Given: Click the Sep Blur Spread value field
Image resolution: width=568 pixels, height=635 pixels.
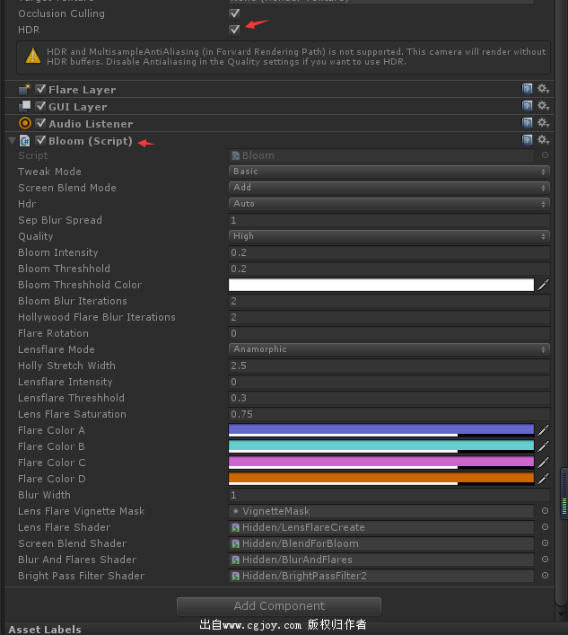Looking at the screenshot, I should [389, 220].
